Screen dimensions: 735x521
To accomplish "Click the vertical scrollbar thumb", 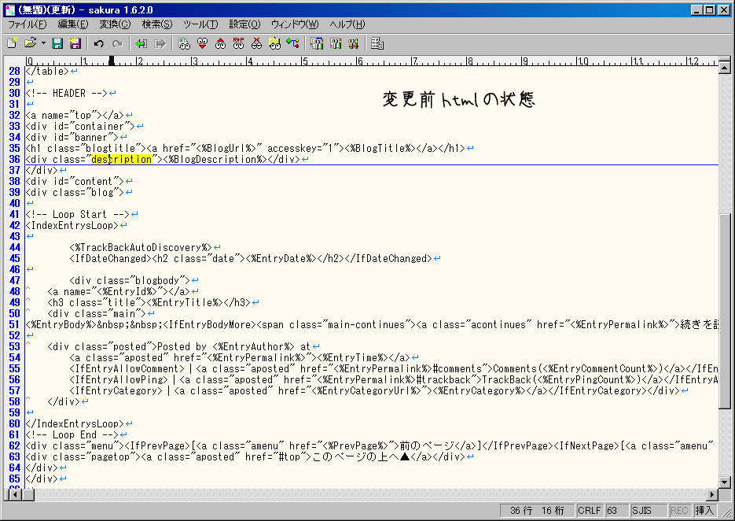I will [724, 311].
